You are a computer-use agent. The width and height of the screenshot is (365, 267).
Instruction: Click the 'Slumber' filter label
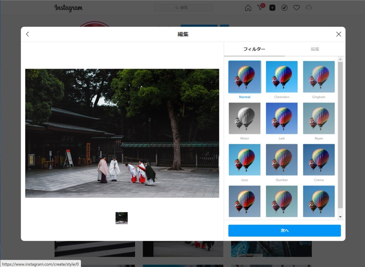pyautogui.click(x=282, y=180)
